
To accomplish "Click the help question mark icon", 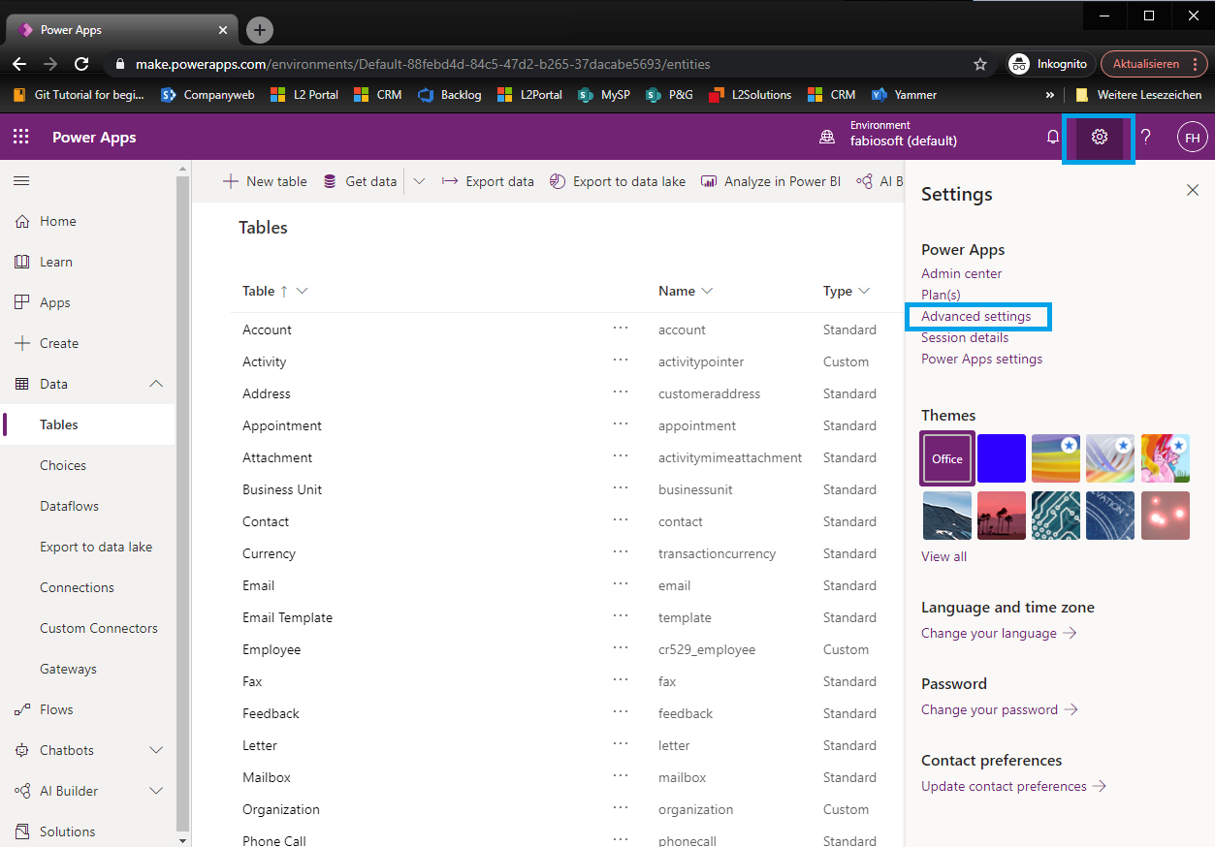I will [x=1145, y=137].
